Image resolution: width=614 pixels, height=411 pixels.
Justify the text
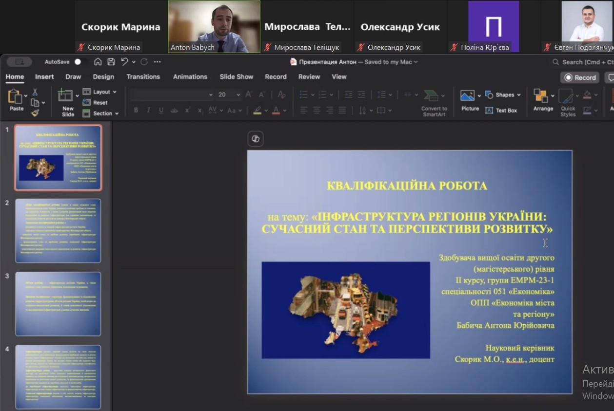342,111
